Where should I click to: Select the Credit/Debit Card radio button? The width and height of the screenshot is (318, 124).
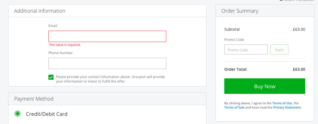(x=18, y=114)
